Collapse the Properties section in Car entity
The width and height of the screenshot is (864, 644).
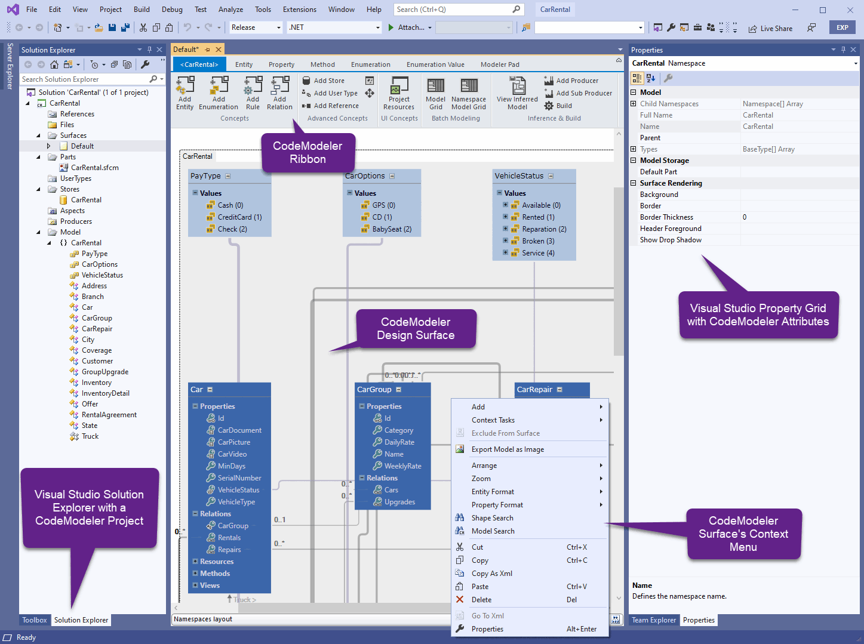[x=195, y=406]
